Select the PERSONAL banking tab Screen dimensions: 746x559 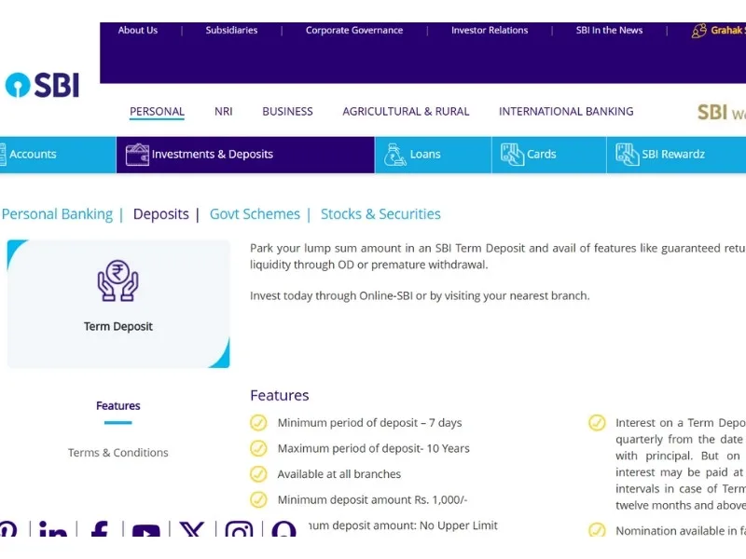coord(157,111)
